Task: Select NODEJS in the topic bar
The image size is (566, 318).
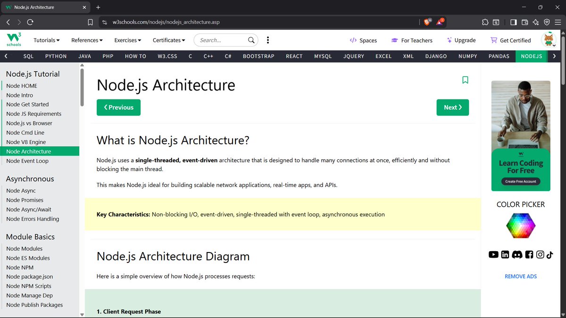Action: click(532, 56)
